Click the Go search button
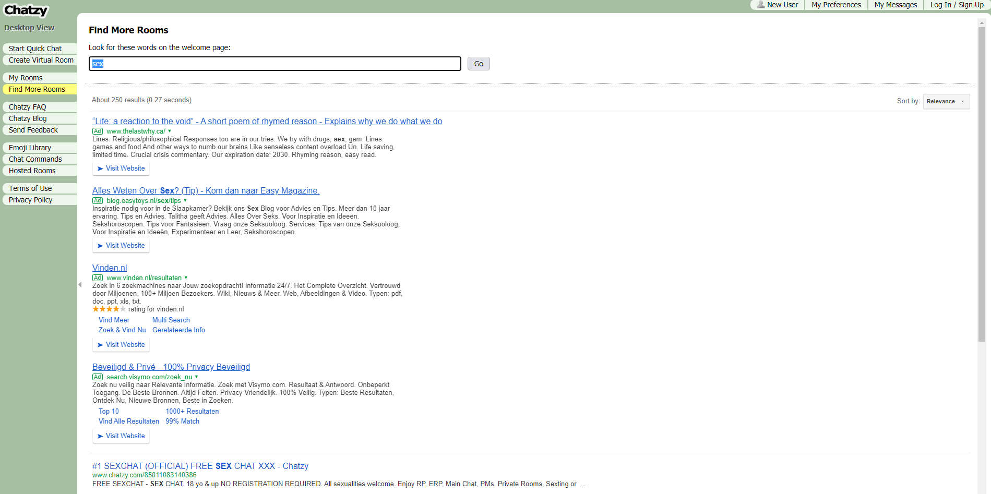The height and width of the screenshot is (494, 991). click(479, 64)
